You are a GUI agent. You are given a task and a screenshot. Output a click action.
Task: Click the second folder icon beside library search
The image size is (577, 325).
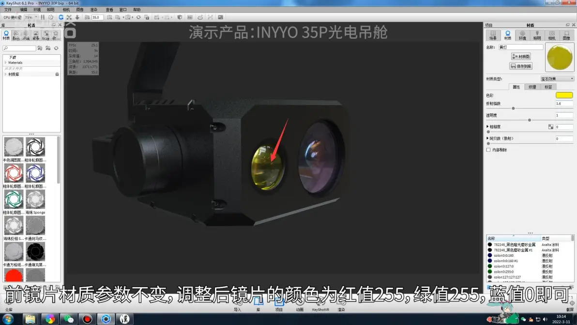(x=48, y=48)
